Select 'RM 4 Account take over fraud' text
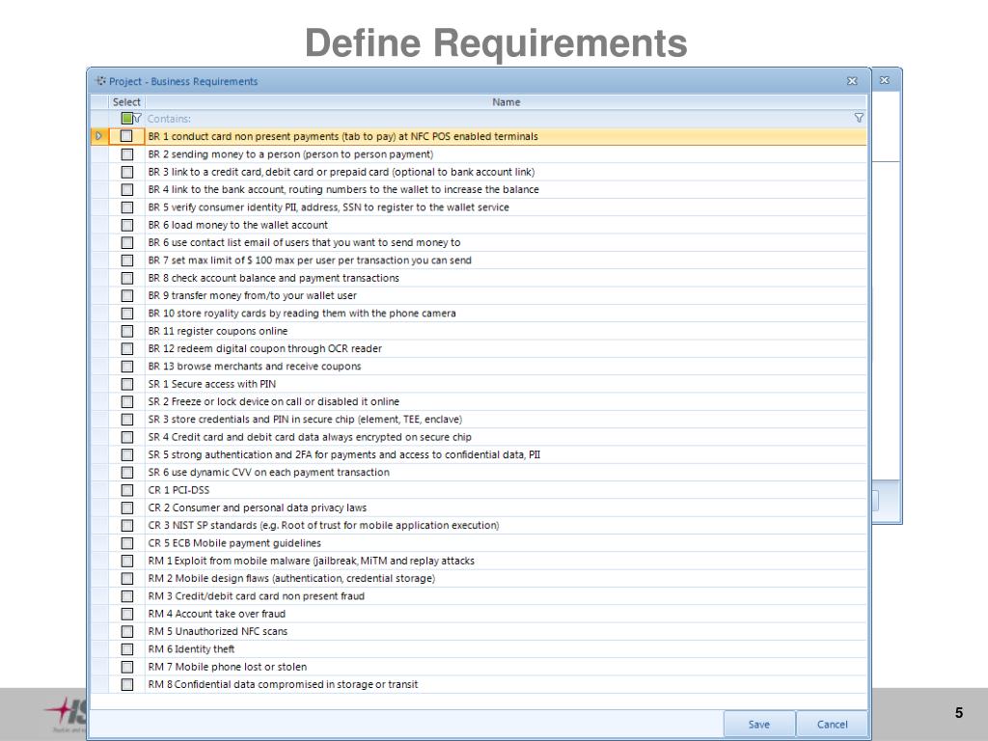This screenshot has height=741, width=988. point(217,614)
